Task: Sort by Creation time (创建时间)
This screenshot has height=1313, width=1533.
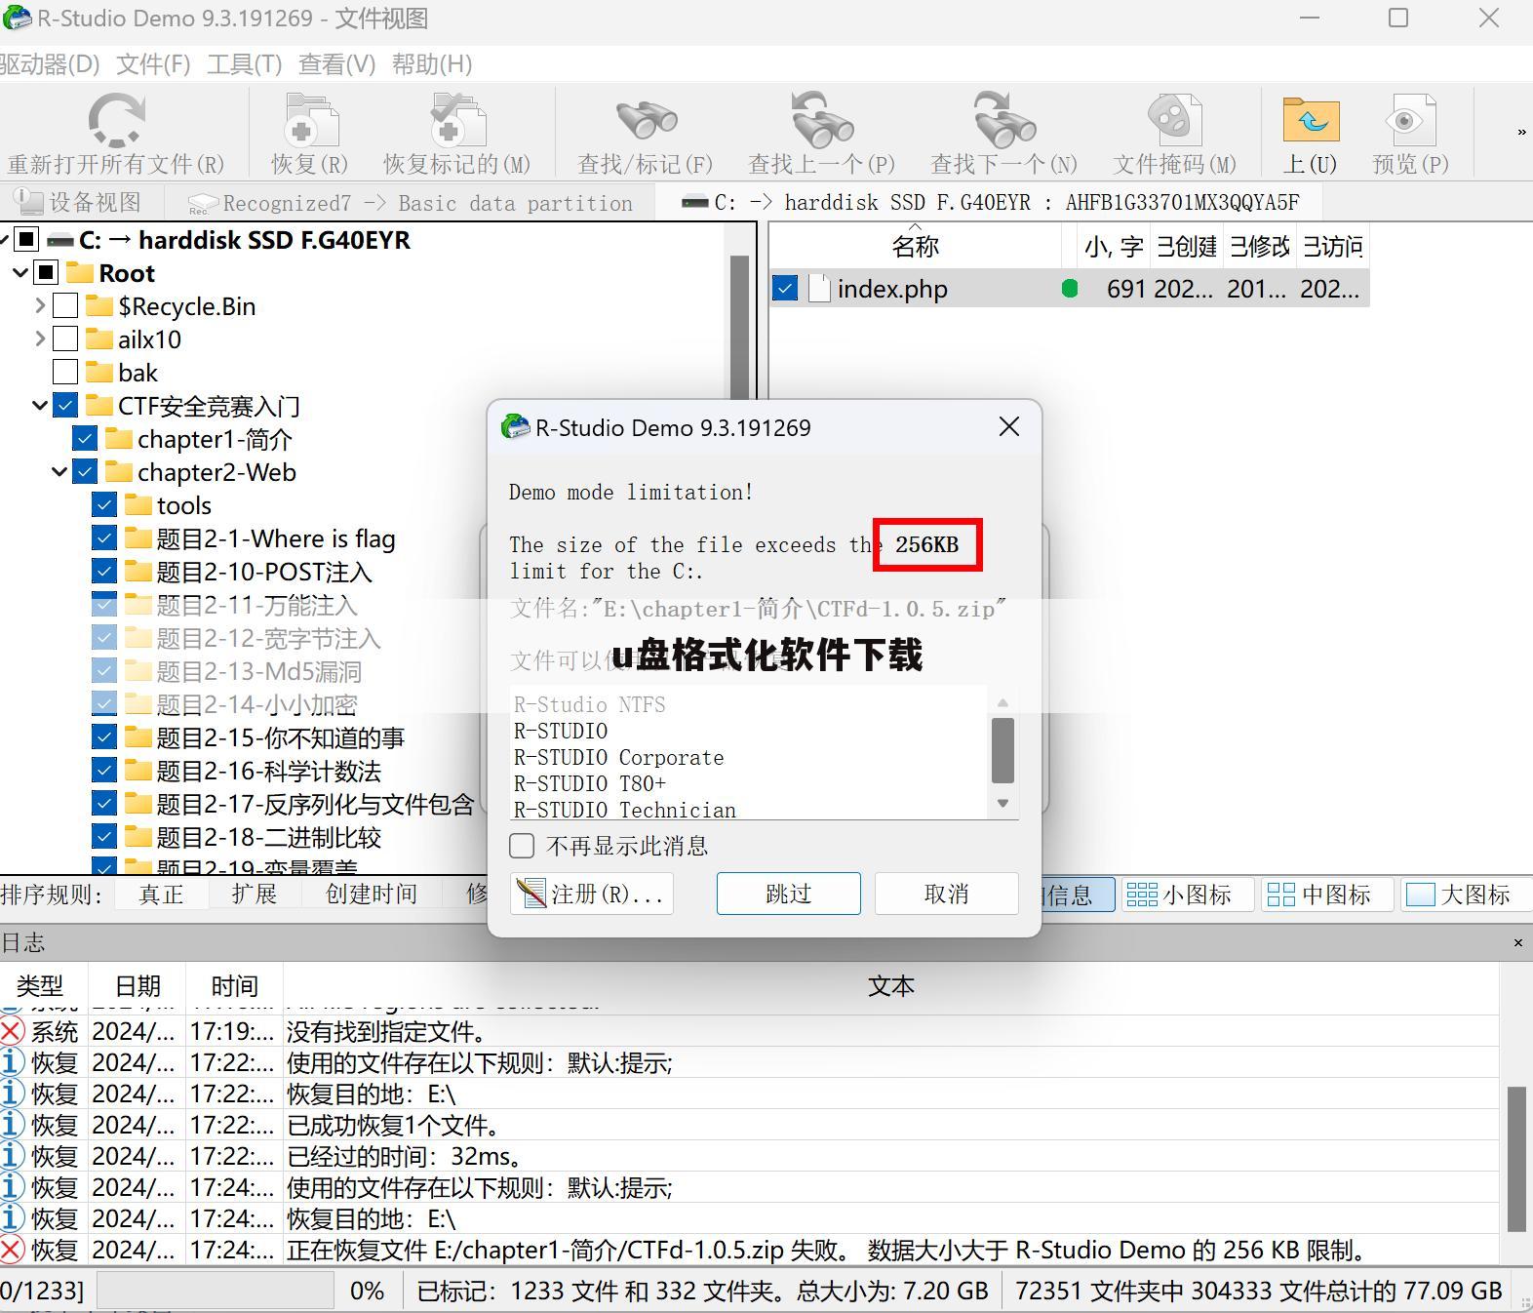Action: pos(372,895)
